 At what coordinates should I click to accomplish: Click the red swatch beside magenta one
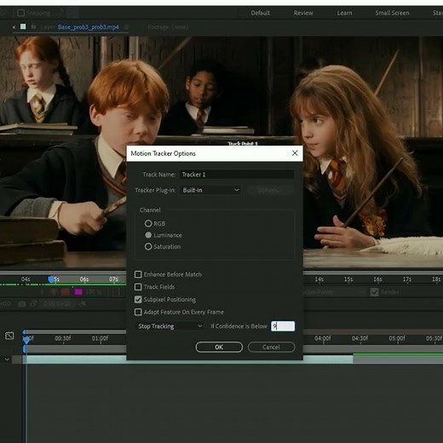(x=66, y=291)
